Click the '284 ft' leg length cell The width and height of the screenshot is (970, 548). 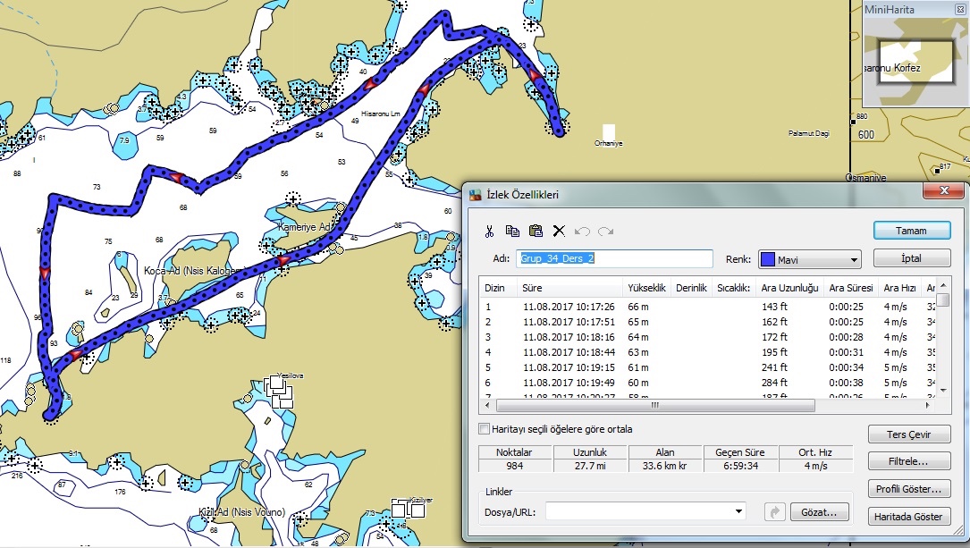coord(774,383)
